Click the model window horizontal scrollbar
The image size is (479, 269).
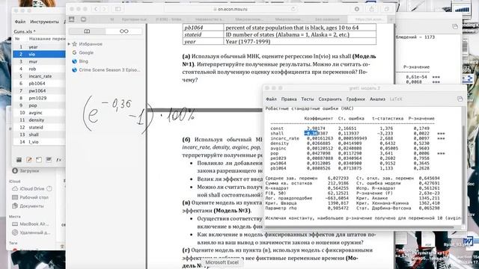(359, 227)
